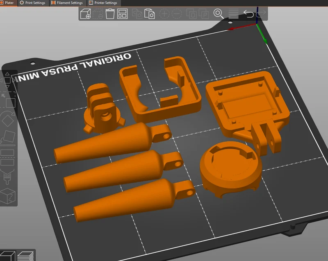Viewport: 328px width, 261px height.
Task: Click the Arrange objects toolbar icon
Action: (122, 14)
